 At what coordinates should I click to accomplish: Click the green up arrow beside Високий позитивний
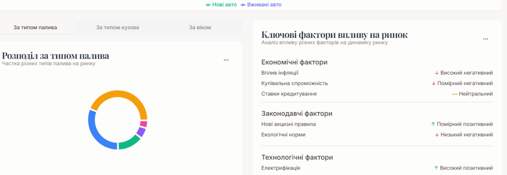coord(436,168)
